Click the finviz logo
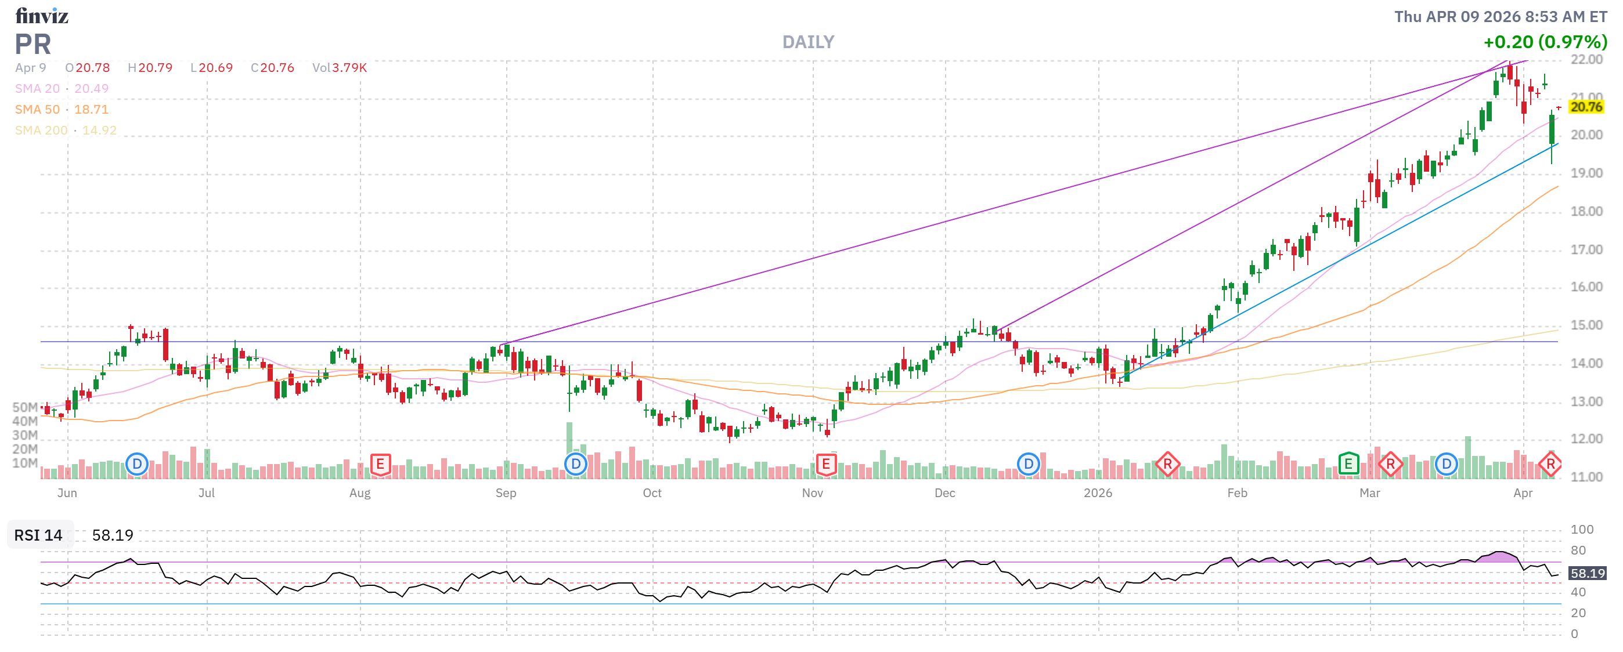Image resolution: width=1623 pixels, height=652 pixels. (x=42, y=16)
